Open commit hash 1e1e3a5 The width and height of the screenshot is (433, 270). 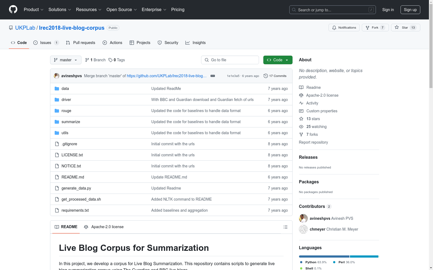pos(233,76)
